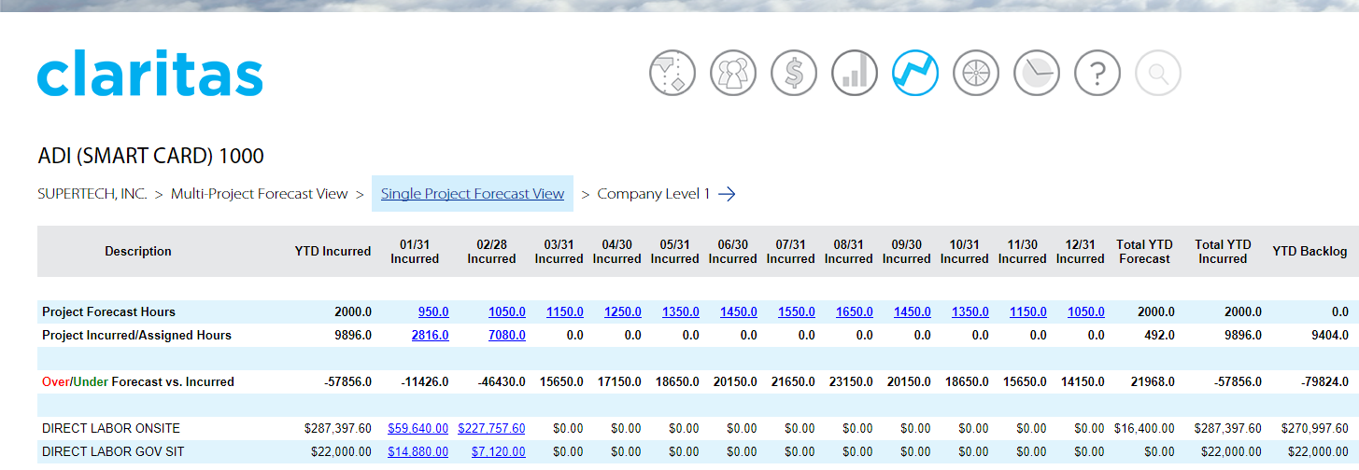Image resolution: width=1359 pixels, height=470 pixels.
Task: Open the workflow diagram icon in top navigation
Action: tap(672, 73)
